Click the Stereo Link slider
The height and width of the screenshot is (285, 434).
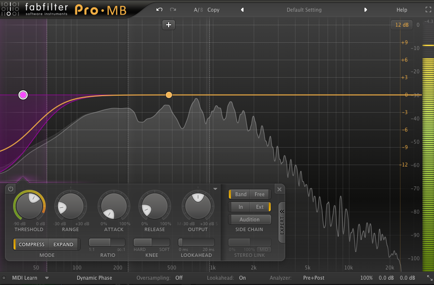(x=250, y=242)
